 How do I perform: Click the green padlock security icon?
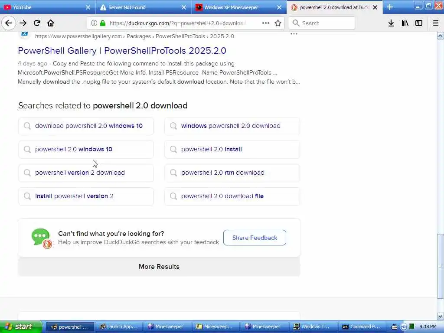click(x=103, y=23)
